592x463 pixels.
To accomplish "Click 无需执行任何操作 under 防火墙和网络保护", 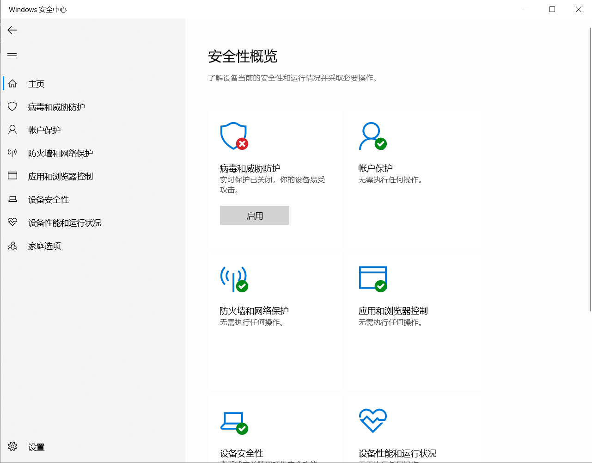I will point(253,322).
